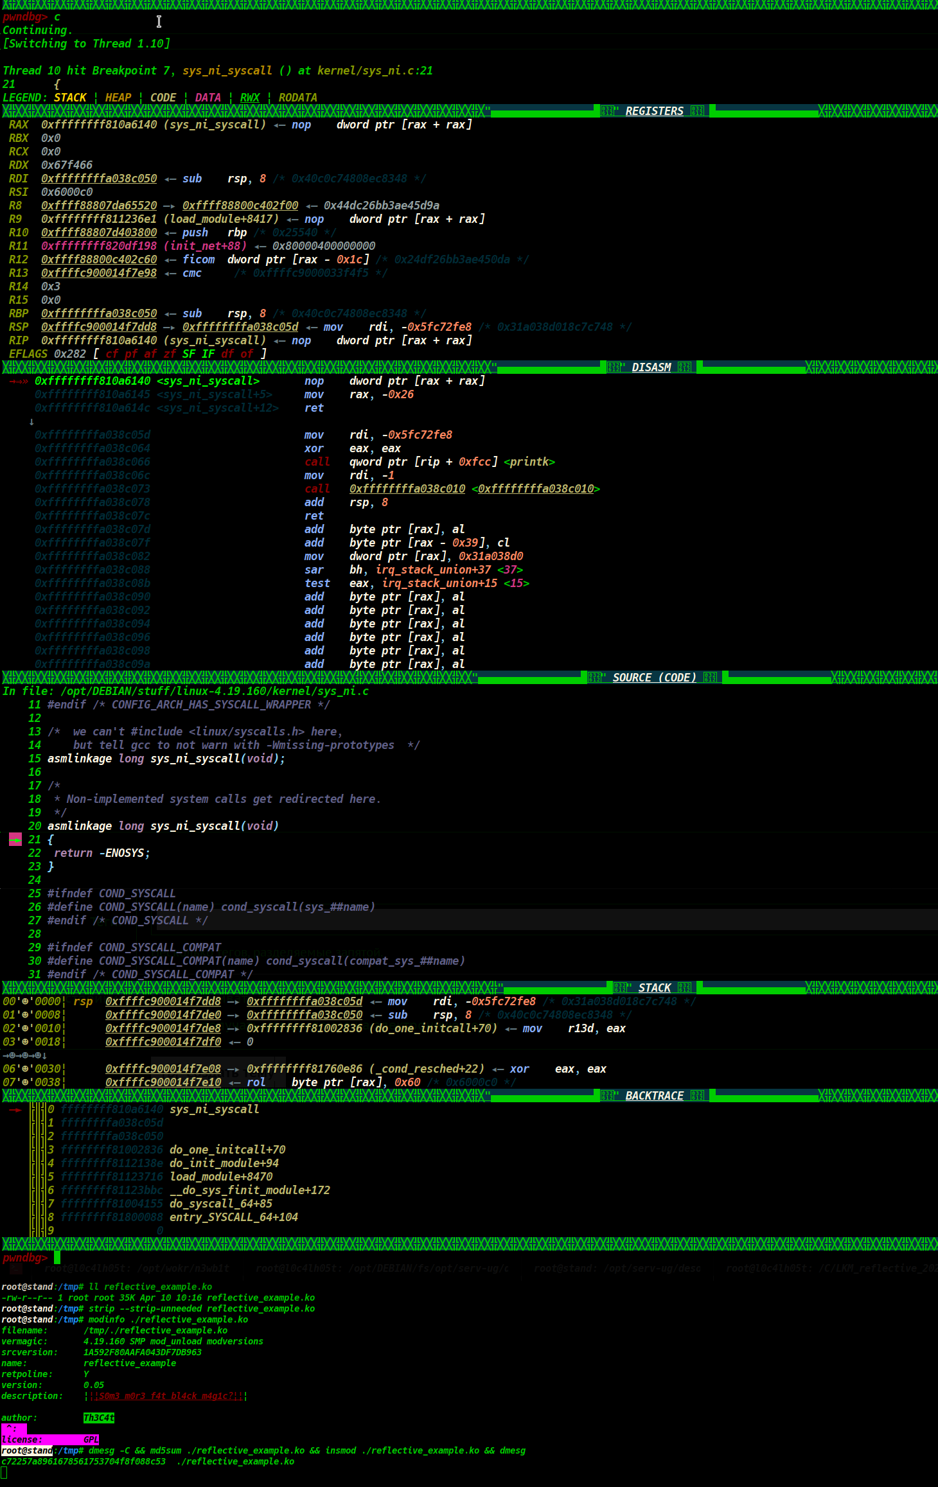This screenshot has width=938, height=1487.
Task: Click the R10 address 0xffff88807d403800
Action: click(99, 233)
